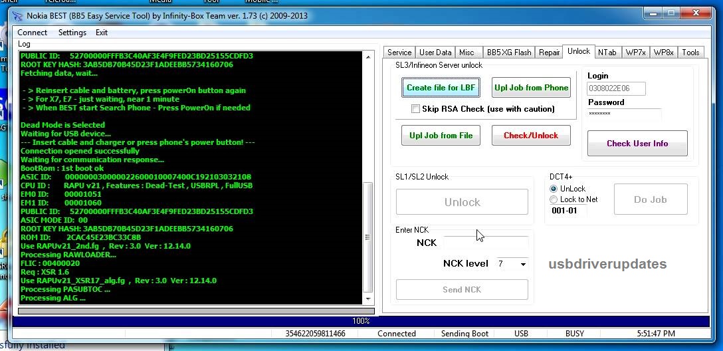The width and height of the screenshot is (723, 351).
Task: Click the Send NCK button
Action: tap(462, 290)
